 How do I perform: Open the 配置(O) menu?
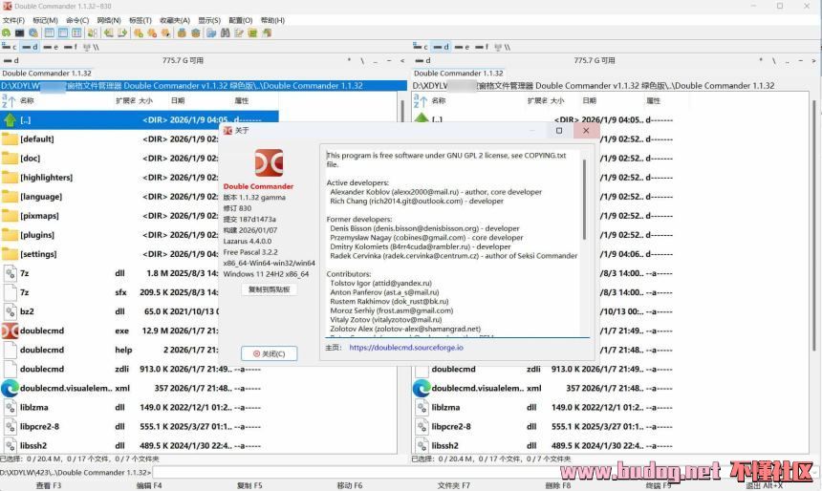tap(241, 20)
